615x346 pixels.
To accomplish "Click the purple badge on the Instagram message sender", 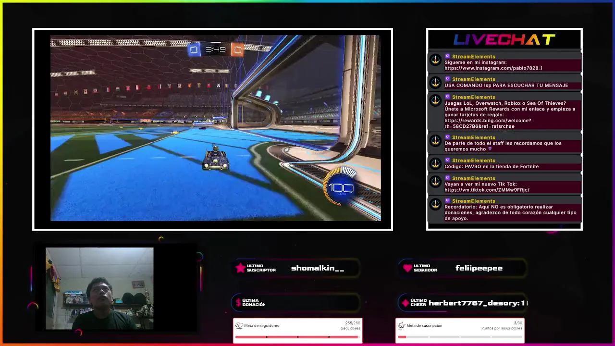I will click(x=447, y=56).
